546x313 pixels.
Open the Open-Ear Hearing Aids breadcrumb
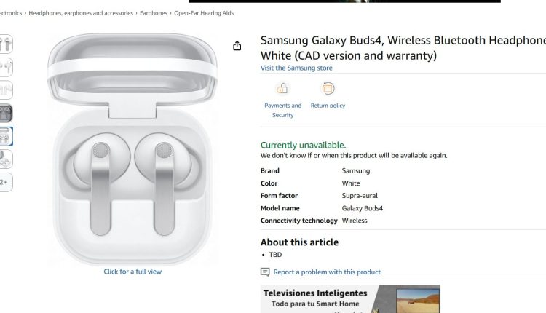(x=204, y=13)
